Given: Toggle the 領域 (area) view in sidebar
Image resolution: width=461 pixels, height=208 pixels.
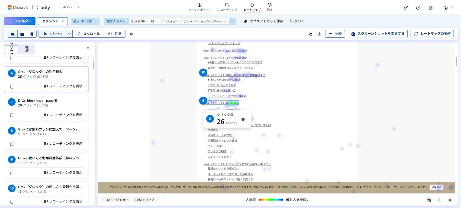Looking at the screenshot, I should [x=27, y=49].
